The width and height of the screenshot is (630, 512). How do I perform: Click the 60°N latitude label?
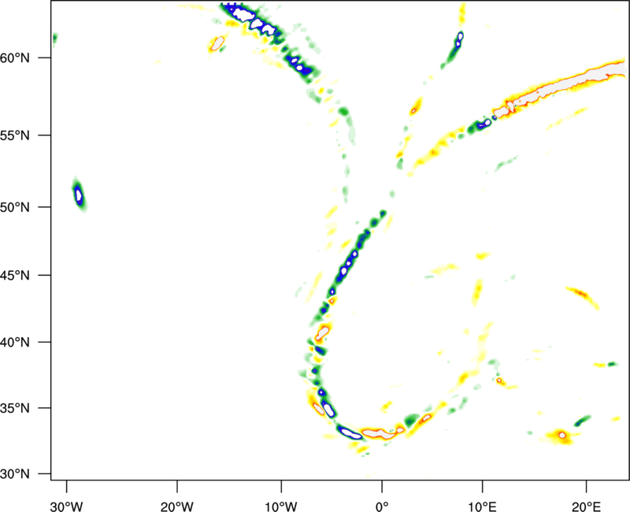15,58
